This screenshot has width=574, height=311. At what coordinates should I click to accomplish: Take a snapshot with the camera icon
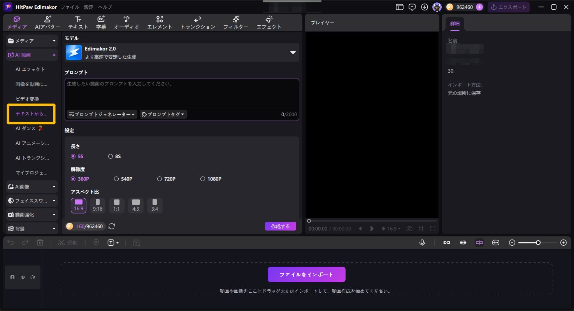point(409,229)
